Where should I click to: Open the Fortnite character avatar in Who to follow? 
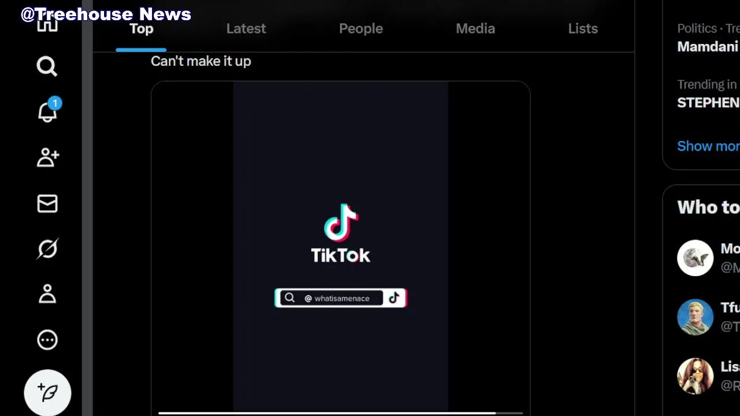tap(695, 317)
